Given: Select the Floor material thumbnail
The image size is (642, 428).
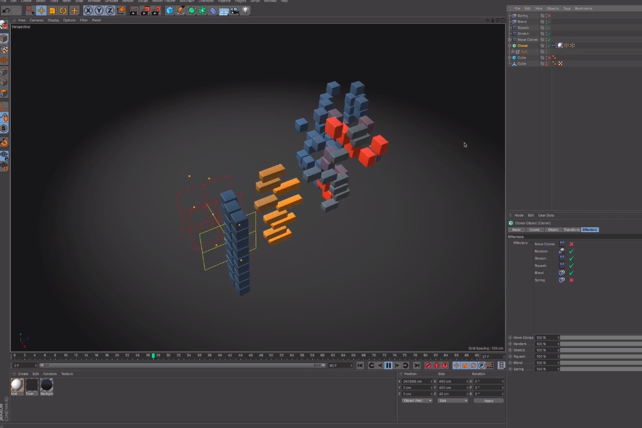Looking at the screenshot, I should [32, 385].
